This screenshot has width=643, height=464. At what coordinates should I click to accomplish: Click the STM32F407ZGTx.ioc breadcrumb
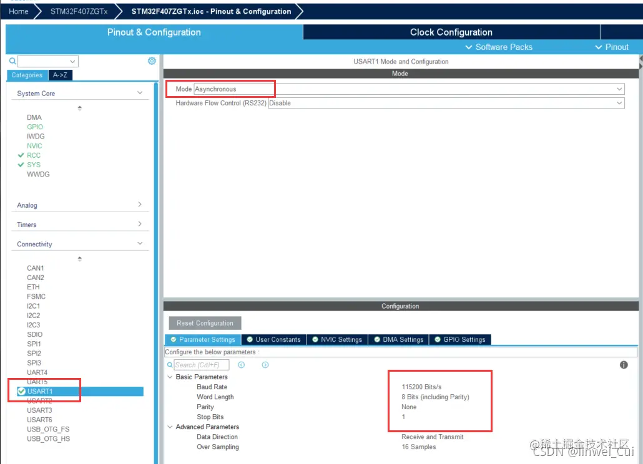(x=211, y=11)
